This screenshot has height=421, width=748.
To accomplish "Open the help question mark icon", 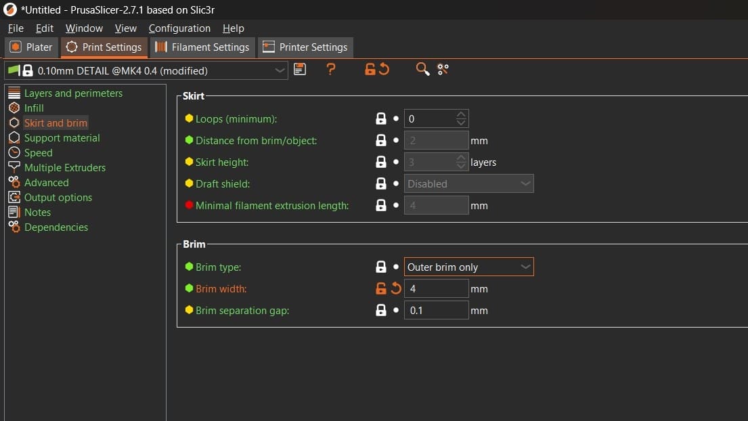I will [x=330, y=69].
